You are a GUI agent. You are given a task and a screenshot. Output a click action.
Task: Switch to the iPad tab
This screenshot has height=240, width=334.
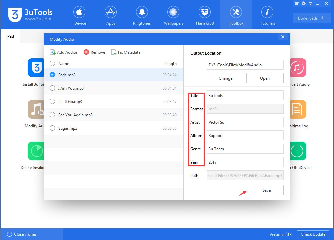pyautogui.click(x=10, y=36)
